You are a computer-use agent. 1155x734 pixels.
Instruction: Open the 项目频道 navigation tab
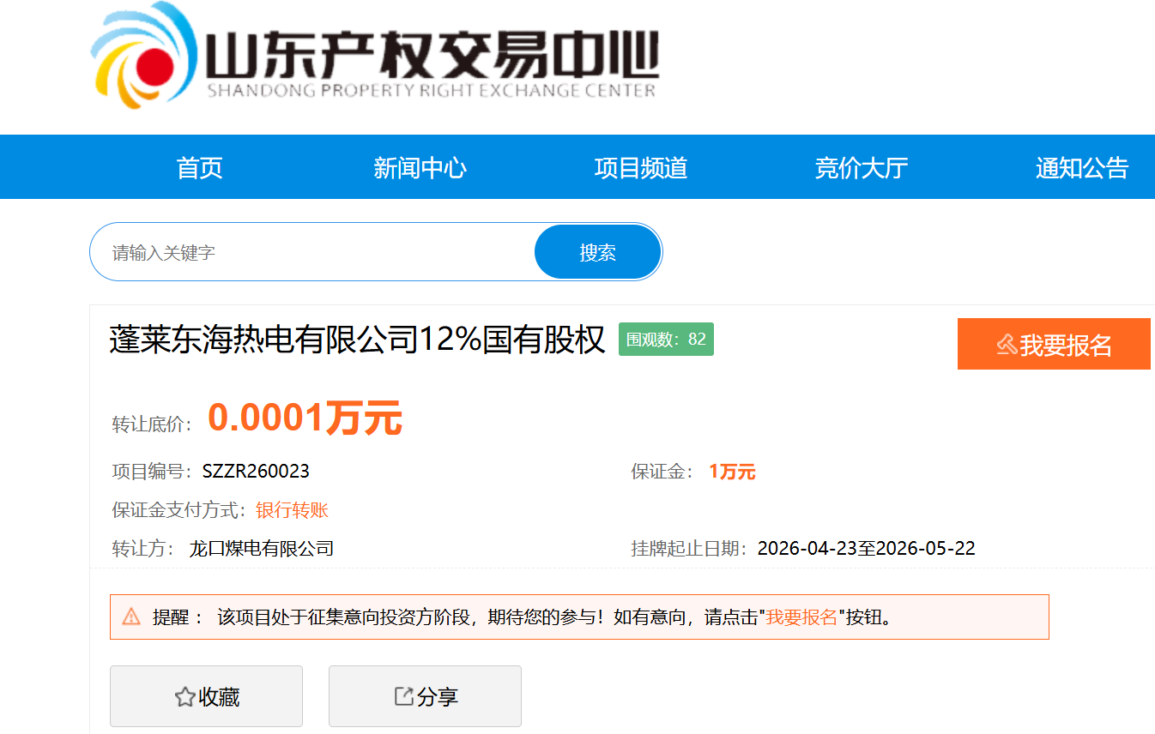point(640,168)
